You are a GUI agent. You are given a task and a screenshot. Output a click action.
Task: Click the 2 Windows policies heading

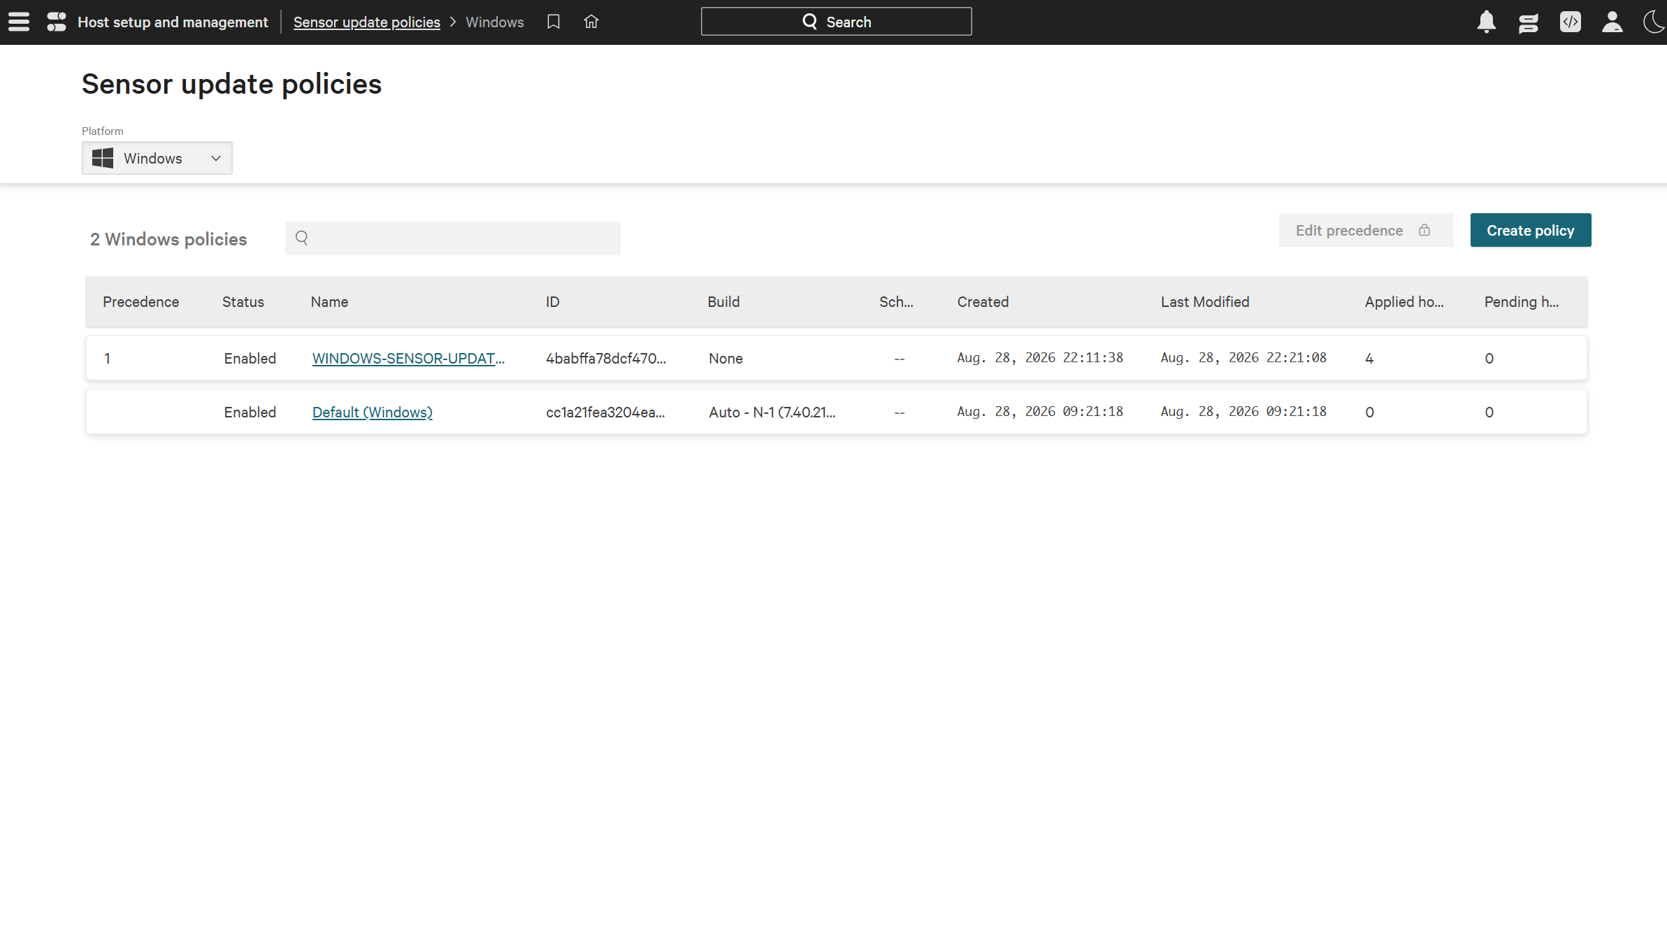(168, 239)
